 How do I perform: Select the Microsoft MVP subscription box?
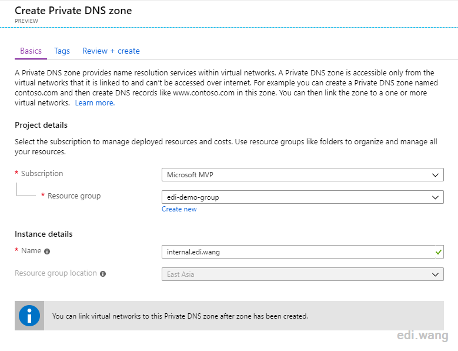(303, 175)
